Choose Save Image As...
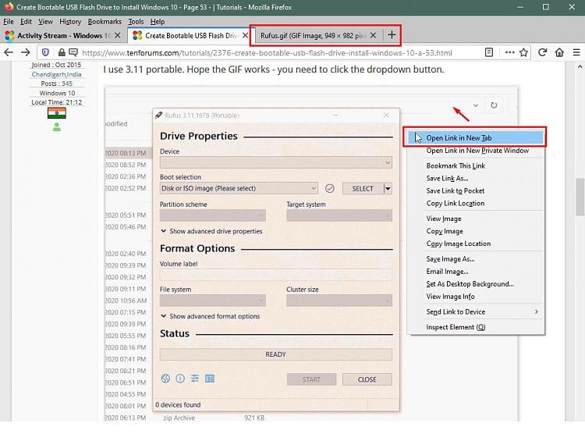The height and width of the screenshot is (434, 585). tap(476, 259)
